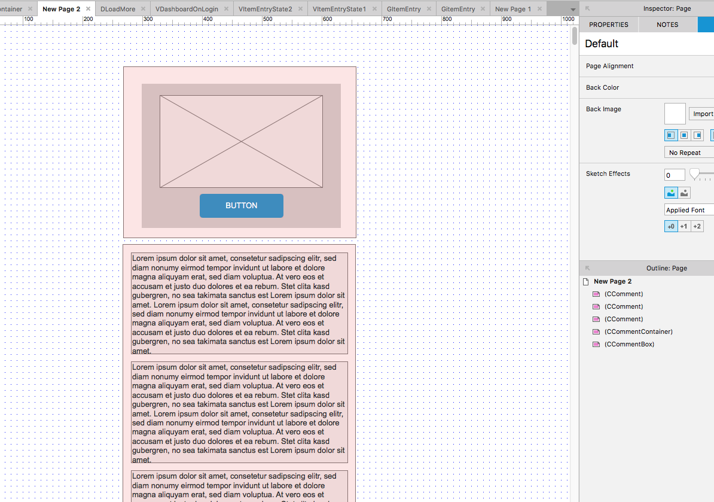Image resolution: width=714 pixels, height=502 pixels.
Task: Select the +2 applied font size toggle
Action: pyautogui.click(x=697, y=226)
